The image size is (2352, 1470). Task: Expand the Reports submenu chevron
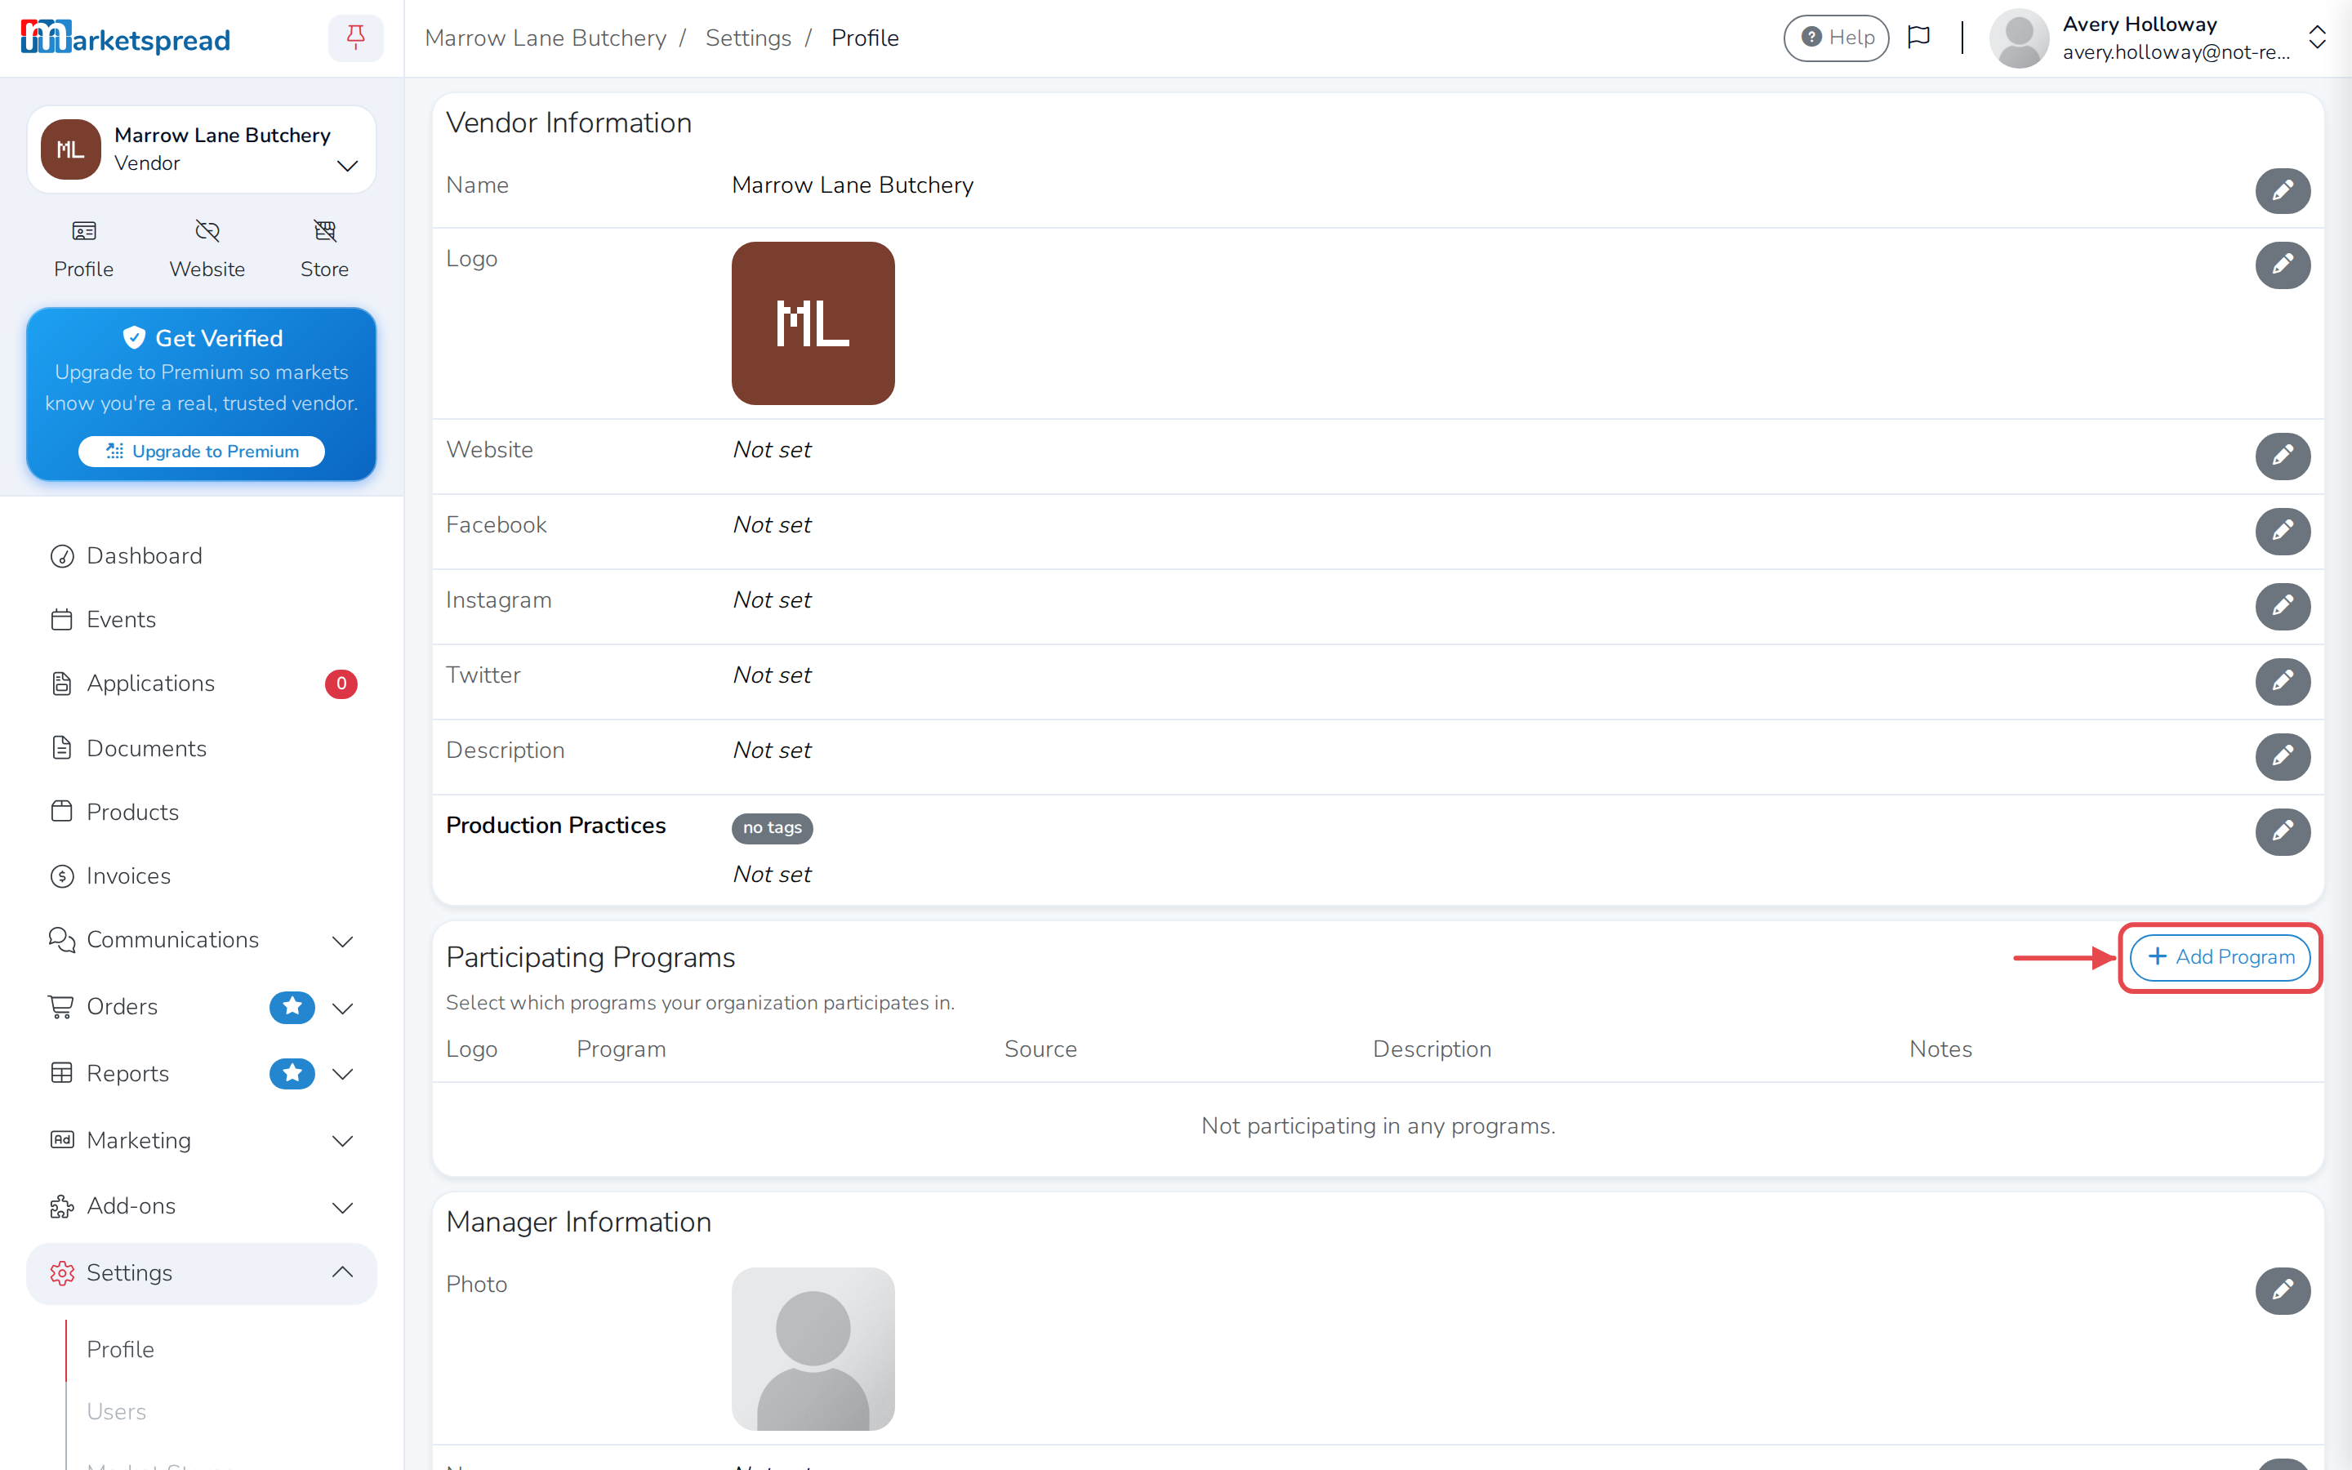[342, 1074]
